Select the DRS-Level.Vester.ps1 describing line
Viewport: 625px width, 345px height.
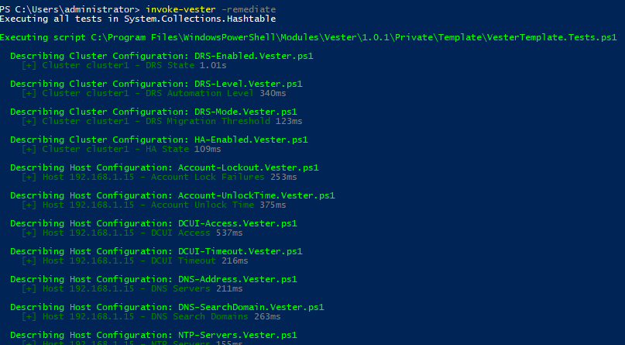coord(156,84)
